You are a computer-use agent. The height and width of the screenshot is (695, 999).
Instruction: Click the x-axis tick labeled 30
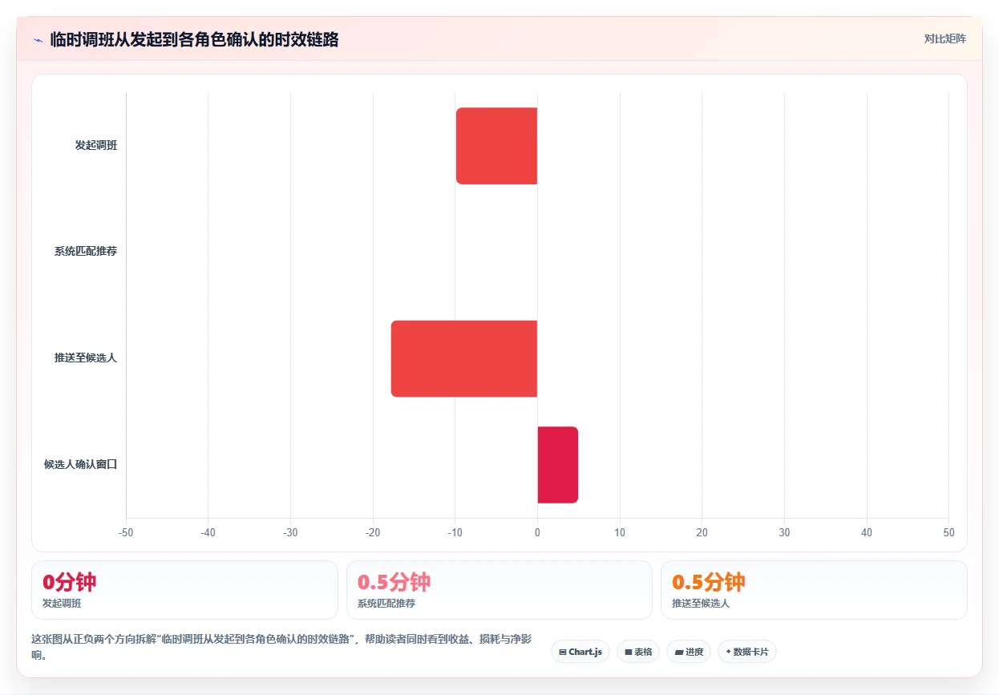(x=784, y=533)
